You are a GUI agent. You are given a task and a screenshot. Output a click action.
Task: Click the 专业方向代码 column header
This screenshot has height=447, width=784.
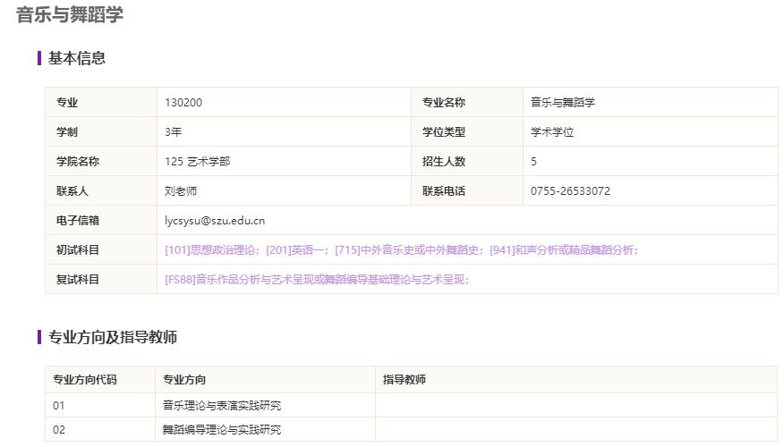[x=85, y=380]
